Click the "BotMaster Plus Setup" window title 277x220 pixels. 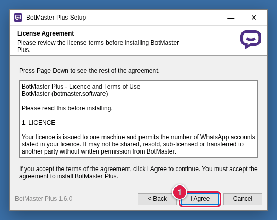coord(56,18)
